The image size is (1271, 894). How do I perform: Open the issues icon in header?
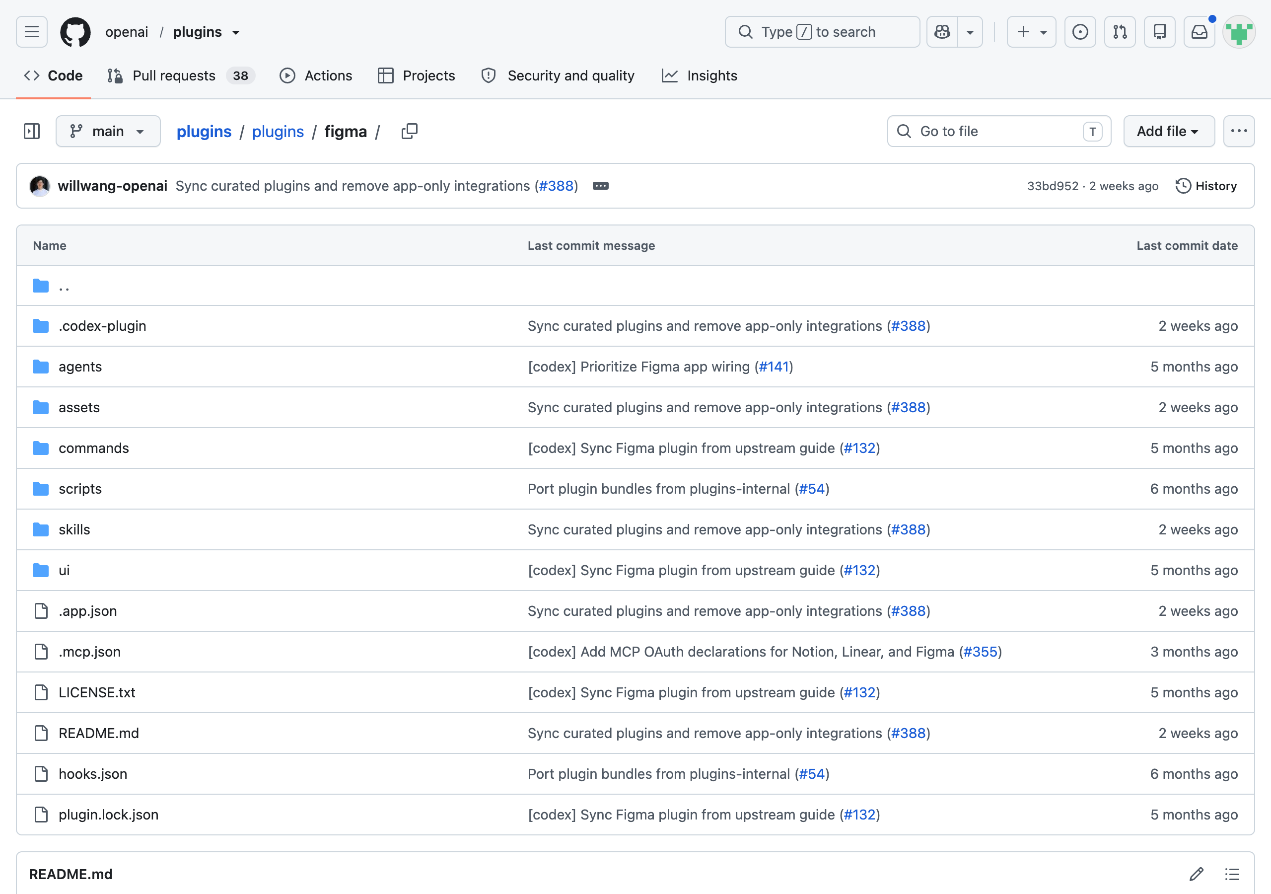1080,32
